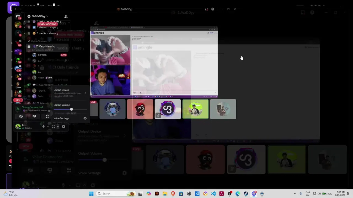Viewport: 353px width, 198px height.
Task: Click the headphones avatar participant tile
Action: pyautogui.click(x=113, y=109)
